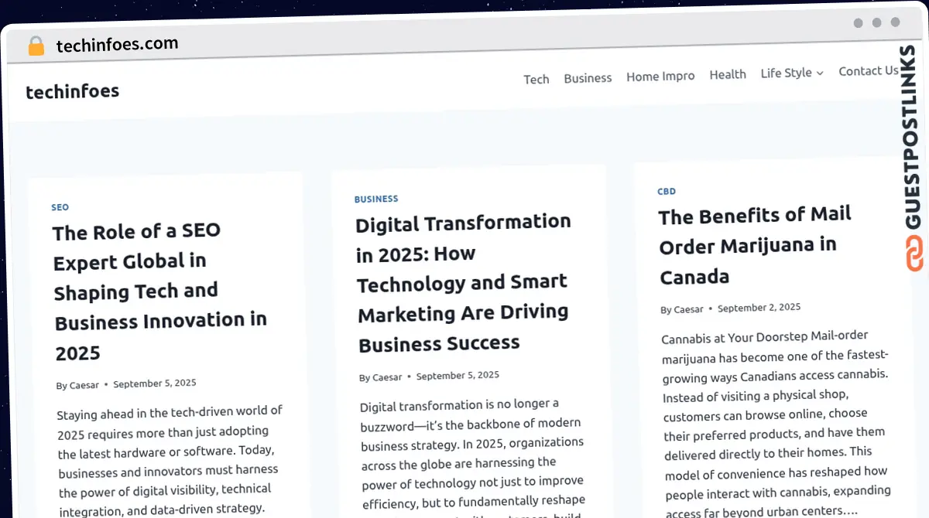Click the GuestPostLinks chain logo icon
The height and width of the screenshot is (518, 929).
pyautogui.click(x=914, y=254)
